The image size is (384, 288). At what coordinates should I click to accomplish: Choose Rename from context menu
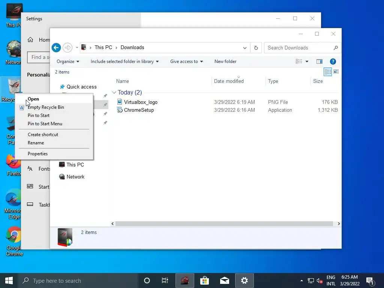(54, 143)
